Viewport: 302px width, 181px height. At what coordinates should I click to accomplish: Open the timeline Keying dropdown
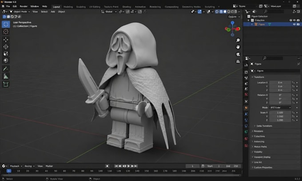29,166
